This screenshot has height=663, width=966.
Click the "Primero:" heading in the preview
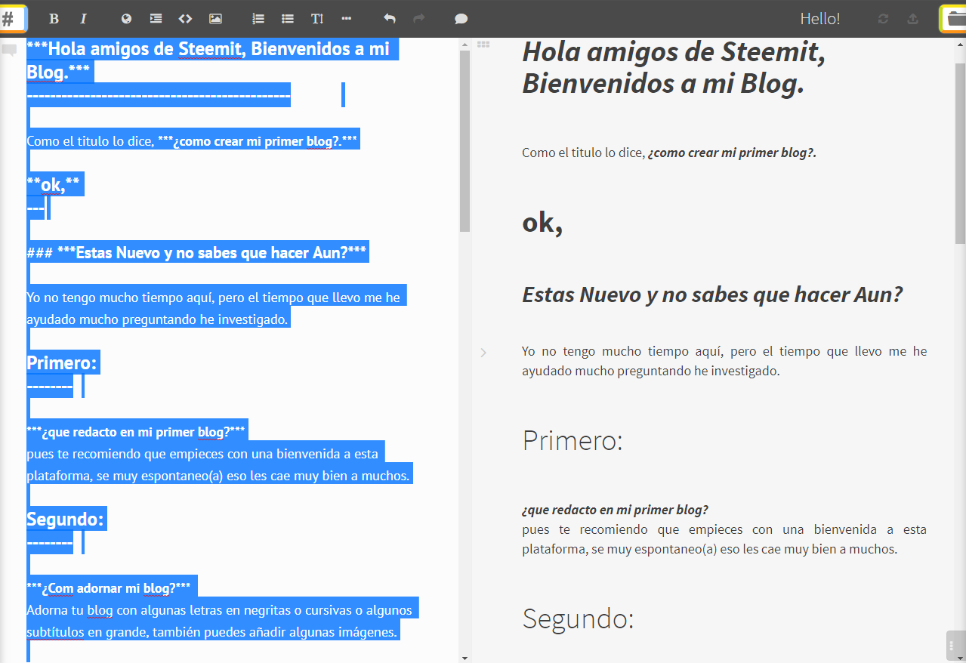point(573,439)
